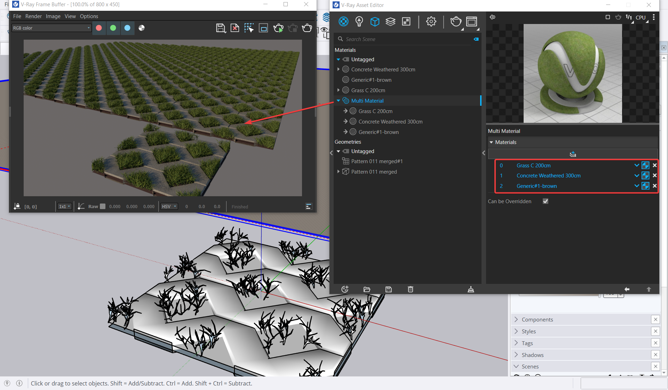
Task: Select Generic#1-brown material in list
Action: pos(371,80)
